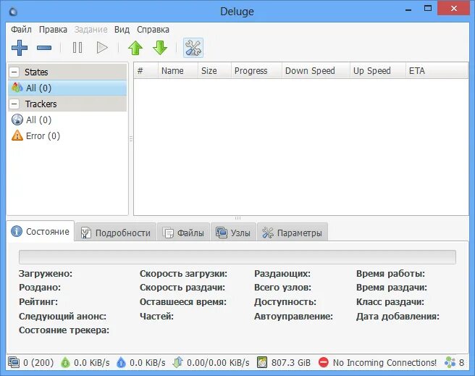Switch to the Параметры tab
Screen dimensions: 475x376
pos(292,233)
